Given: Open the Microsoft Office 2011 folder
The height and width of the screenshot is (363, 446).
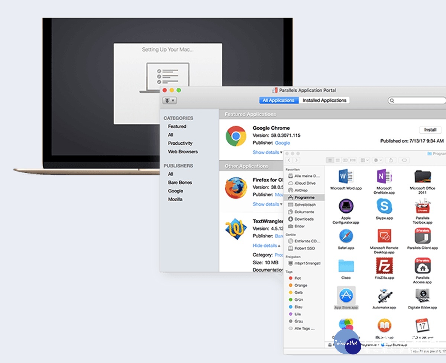Looking at the screenshot, I should click(422, 176).
